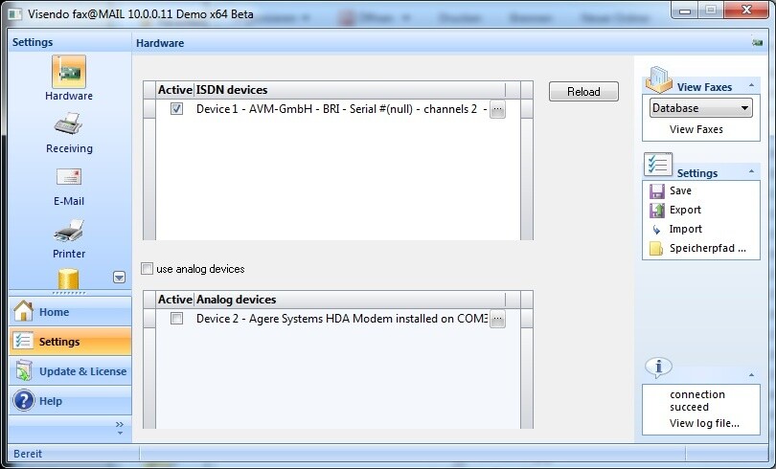776x469 pixels.
Task: Select the Receiving fax machine icon
Action: (69, 124)
